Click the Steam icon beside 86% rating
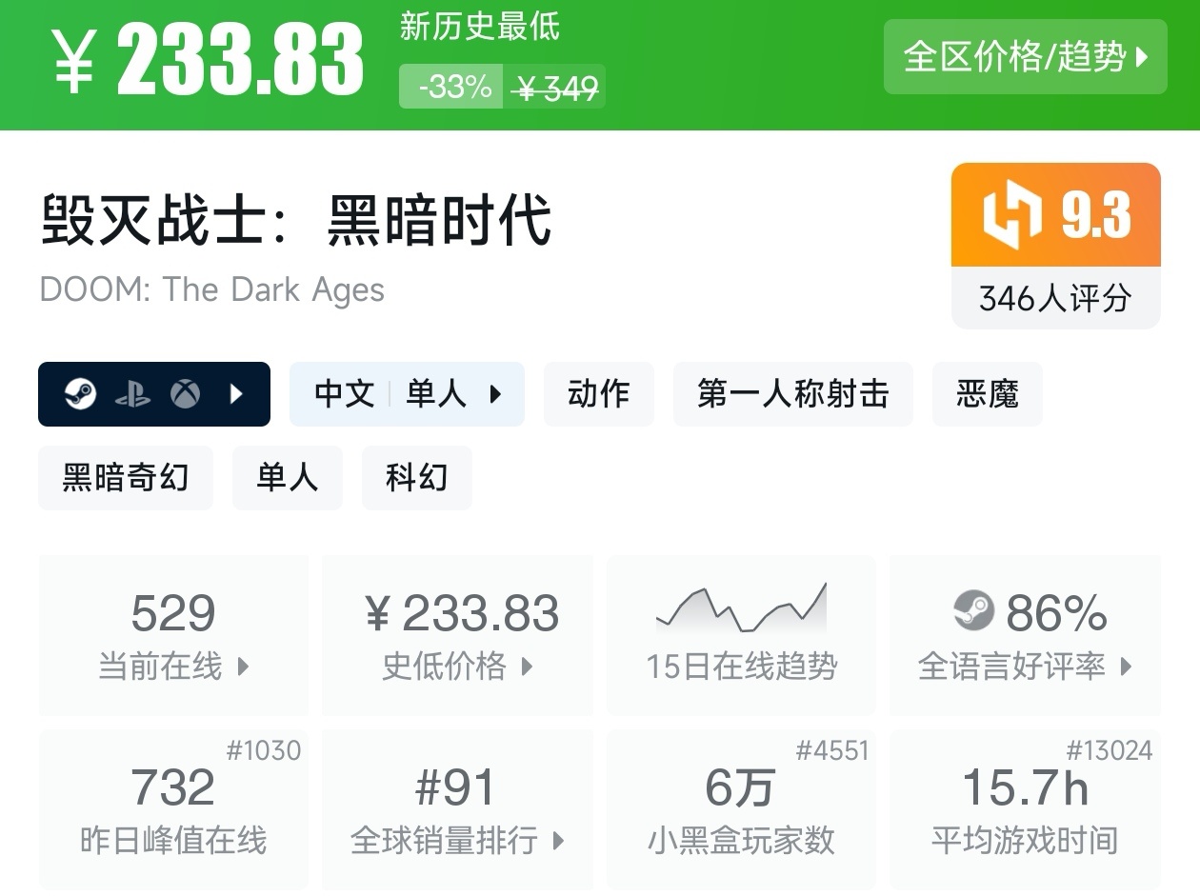Screen dimensions: 1200x896 [x=973, y=611]
